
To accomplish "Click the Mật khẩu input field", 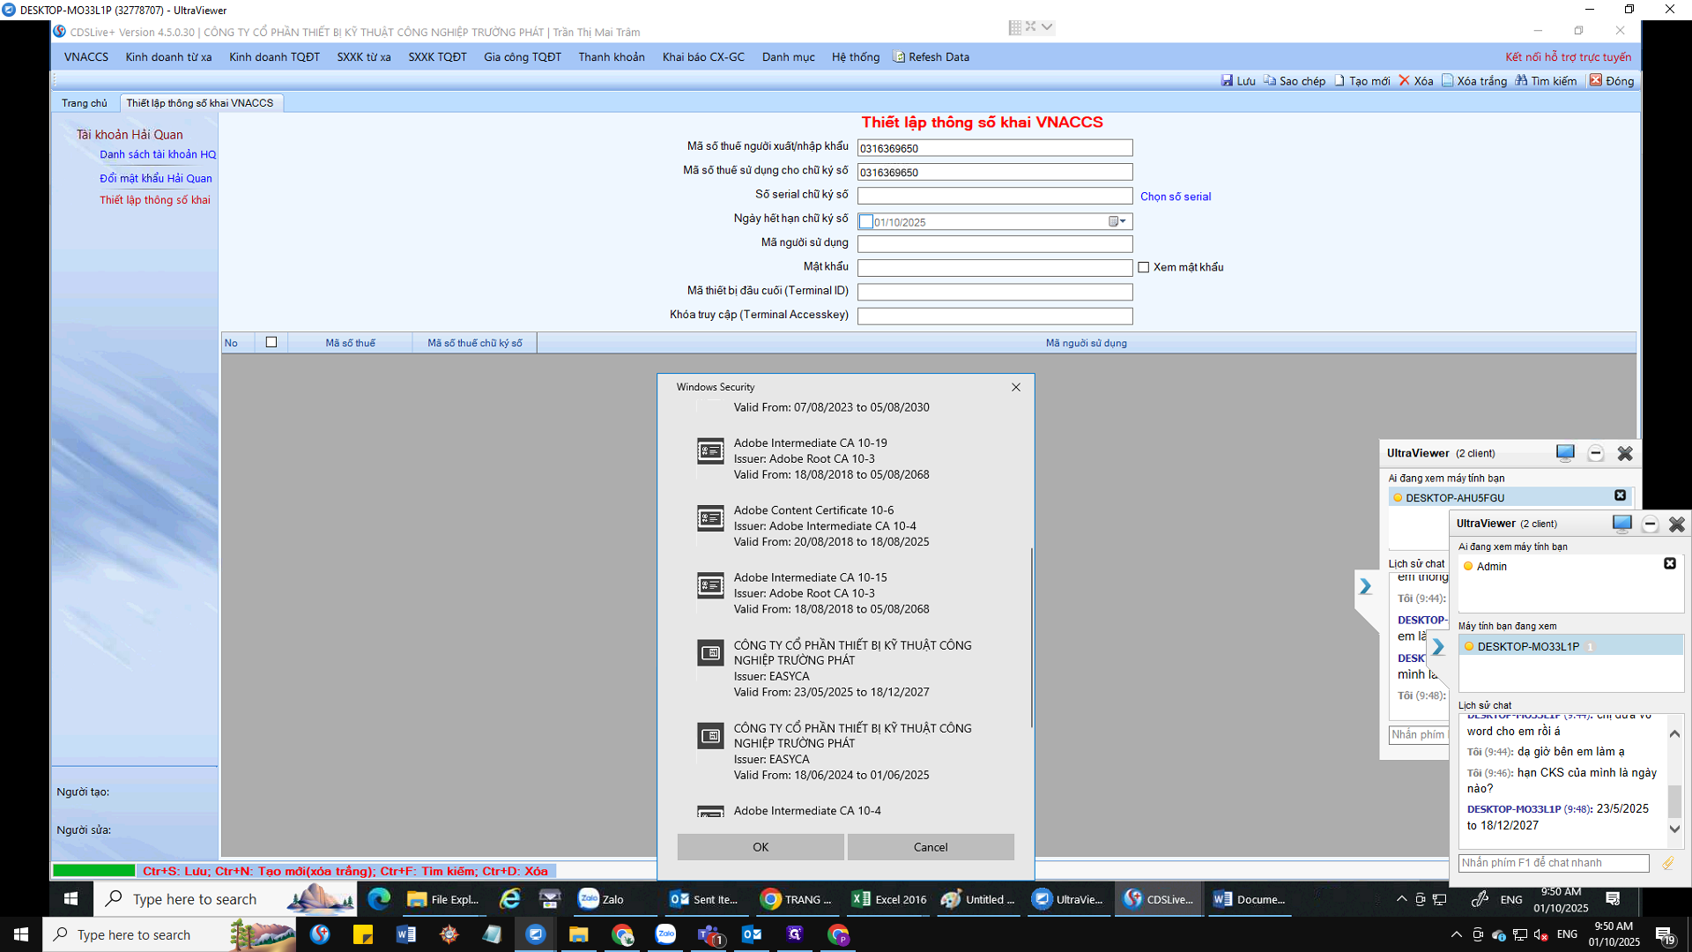I will [x=994, y=267].
